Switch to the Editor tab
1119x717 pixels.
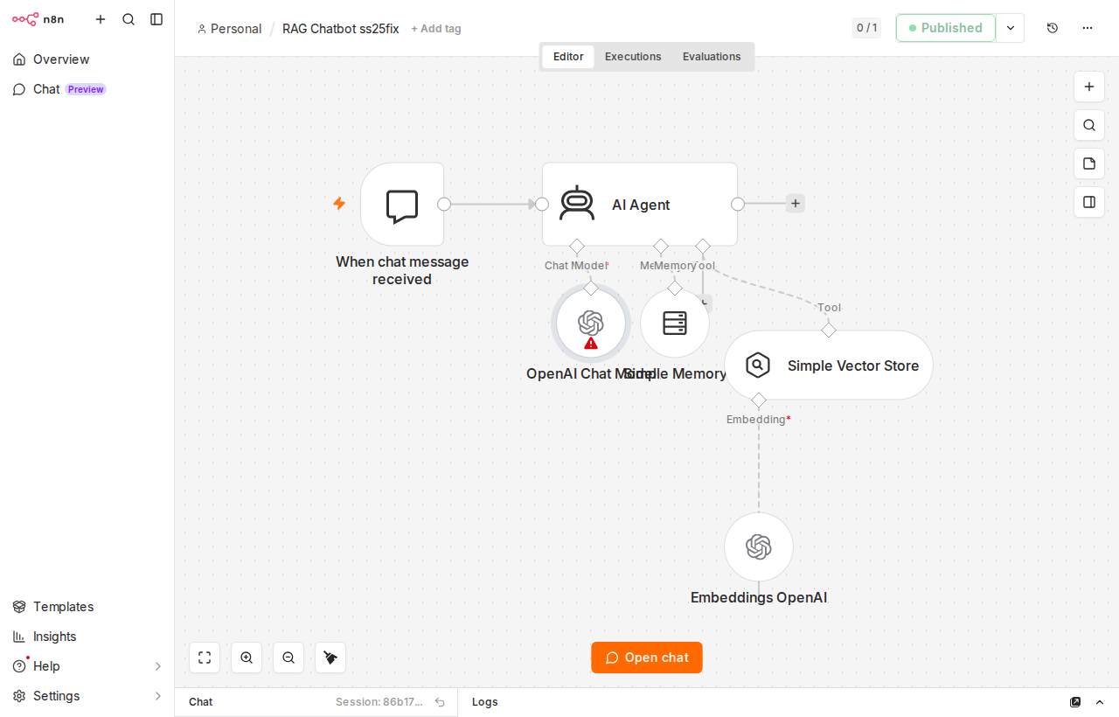568,57
